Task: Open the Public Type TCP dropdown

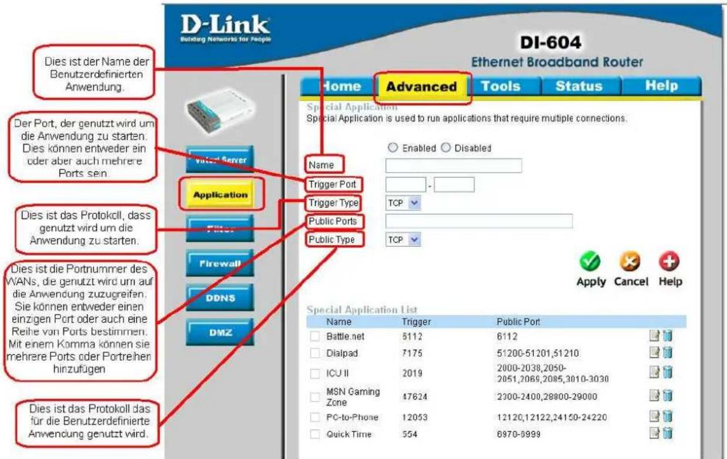Action: tap(404, 240)
